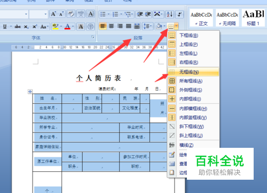
Task: Click the 毕业院校 table cell
Action: click(x=48, y=118)
